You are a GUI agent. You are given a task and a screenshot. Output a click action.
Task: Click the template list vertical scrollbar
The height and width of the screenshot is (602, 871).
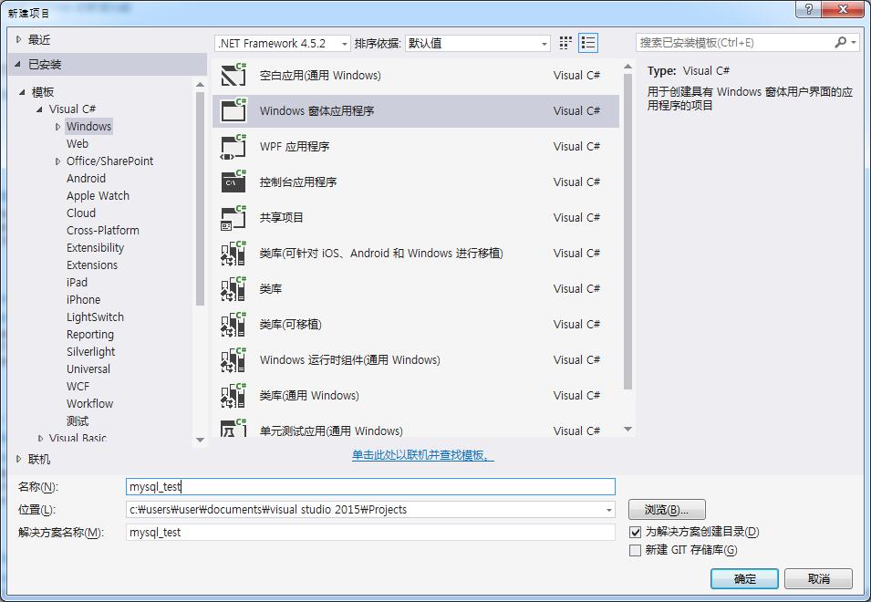(x=627, y=232)
